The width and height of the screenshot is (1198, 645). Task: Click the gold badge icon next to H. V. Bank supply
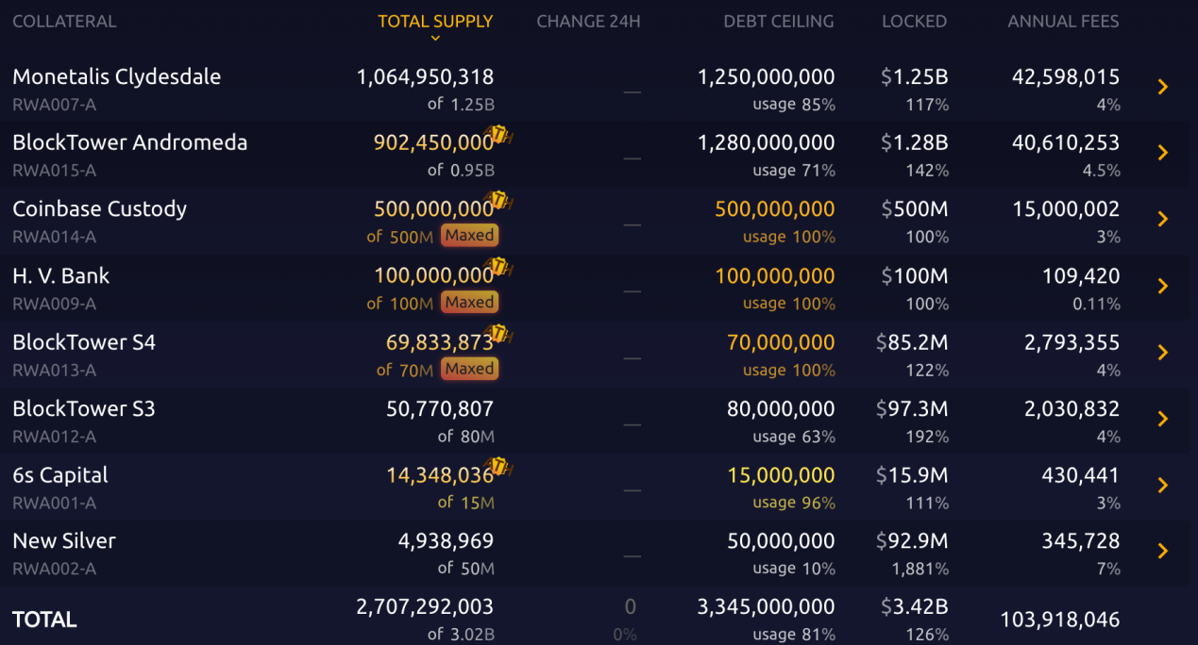(x=500, y=270)
